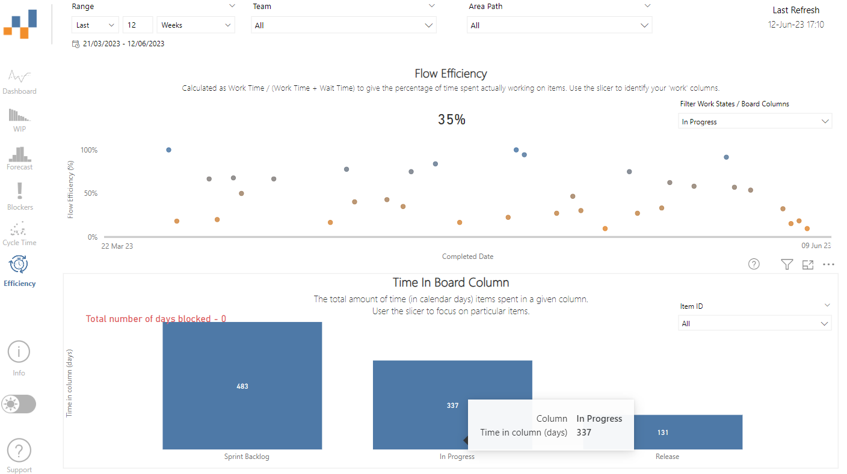Viewport: 847px width, 474px height.
Task: Expand the Last range selector
Action: pos(94,25)
